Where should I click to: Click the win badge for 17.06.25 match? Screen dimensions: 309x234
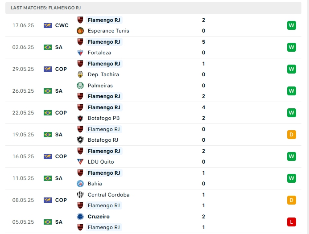pyautogui.click(x=292, y=25)
